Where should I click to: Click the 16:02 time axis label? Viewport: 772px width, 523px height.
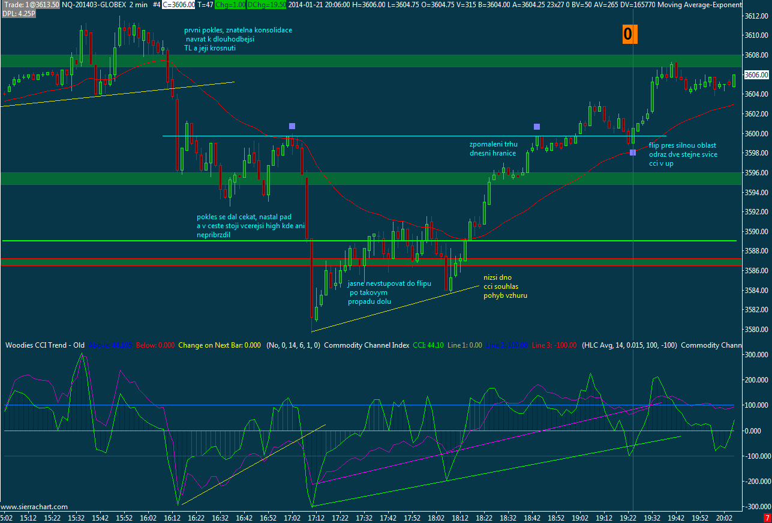[148, 518]
